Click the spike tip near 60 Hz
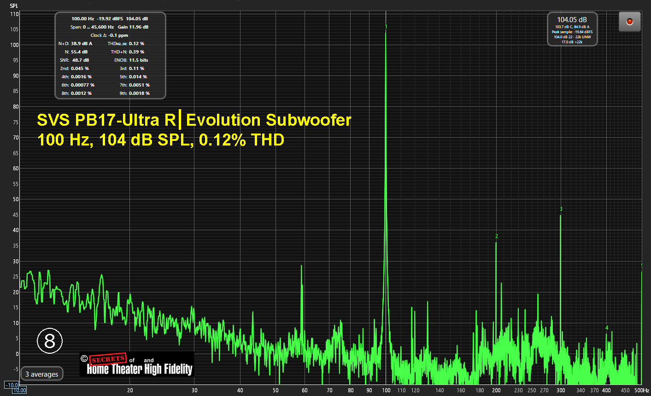The height and width of the screenshot is (396, 651). coord(301,266)
